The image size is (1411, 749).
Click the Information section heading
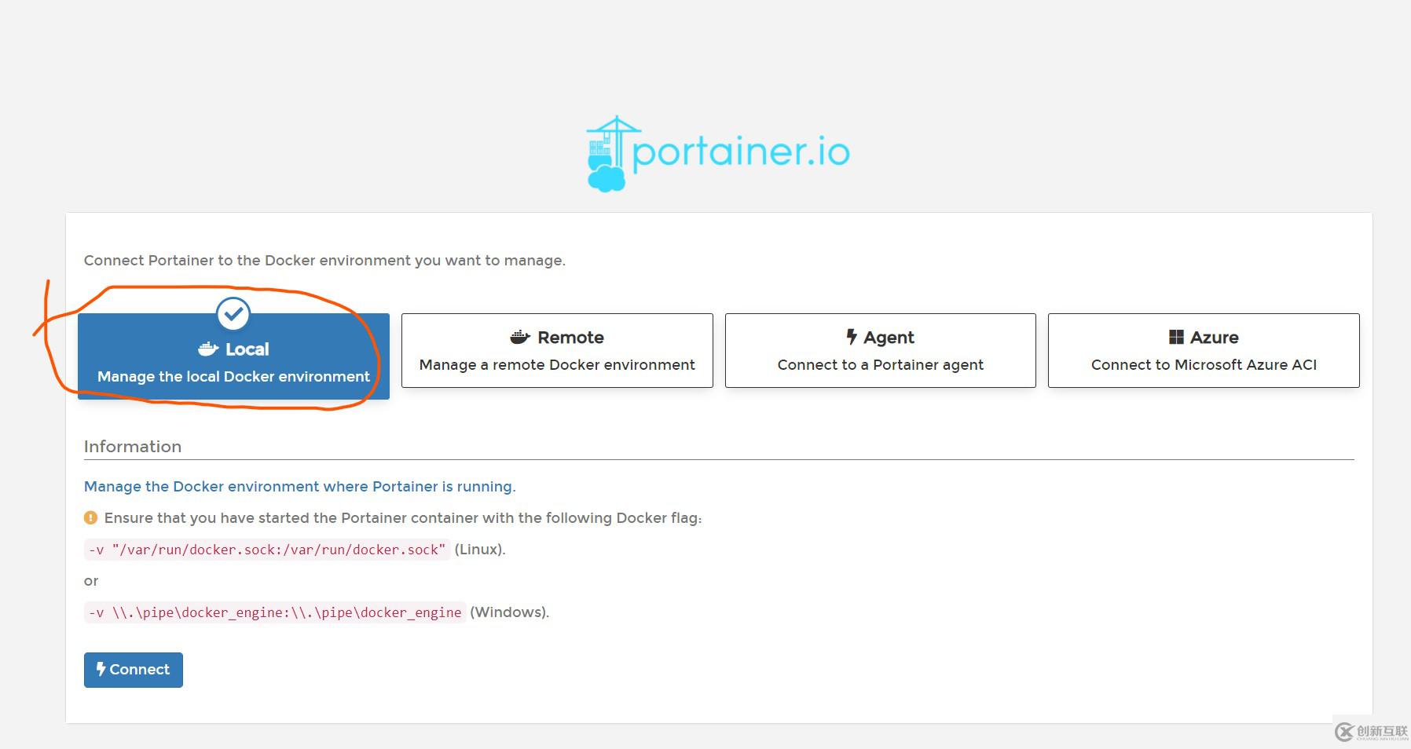pyautogui.click(x=133, y=447)
